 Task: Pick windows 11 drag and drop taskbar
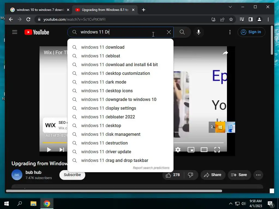pyautogui.click(x=120, y=161)
